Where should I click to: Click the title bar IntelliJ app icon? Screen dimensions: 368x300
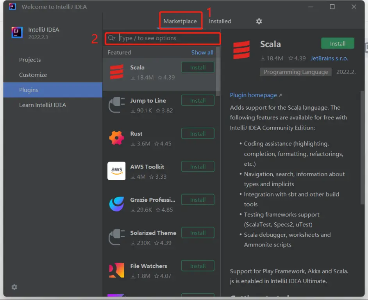[x=12, y=7]
